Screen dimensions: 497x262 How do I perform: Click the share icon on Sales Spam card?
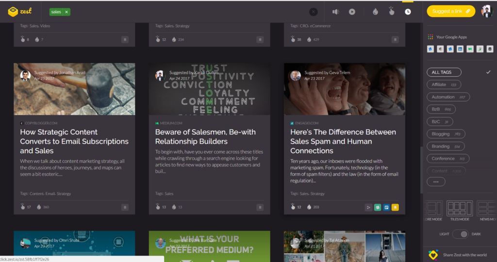[368, 208]
